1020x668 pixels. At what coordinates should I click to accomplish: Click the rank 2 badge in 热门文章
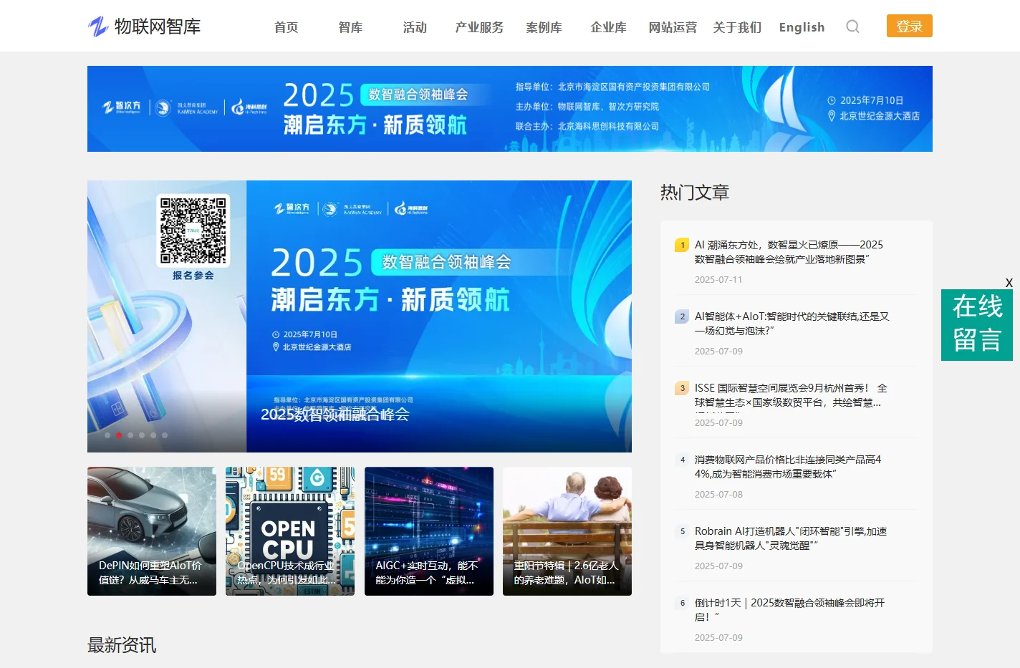[x=682, y=316]
